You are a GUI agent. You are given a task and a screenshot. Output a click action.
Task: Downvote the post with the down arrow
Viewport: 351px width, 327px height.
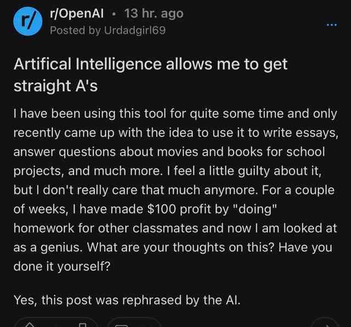pyautogui.click(x=83, y=325)
